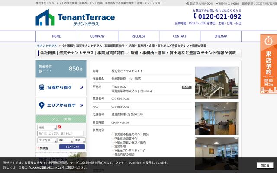The height and width of the screenshot is (173, 277).
Task: Open the third office interior photo
Action: click(217, 154)
